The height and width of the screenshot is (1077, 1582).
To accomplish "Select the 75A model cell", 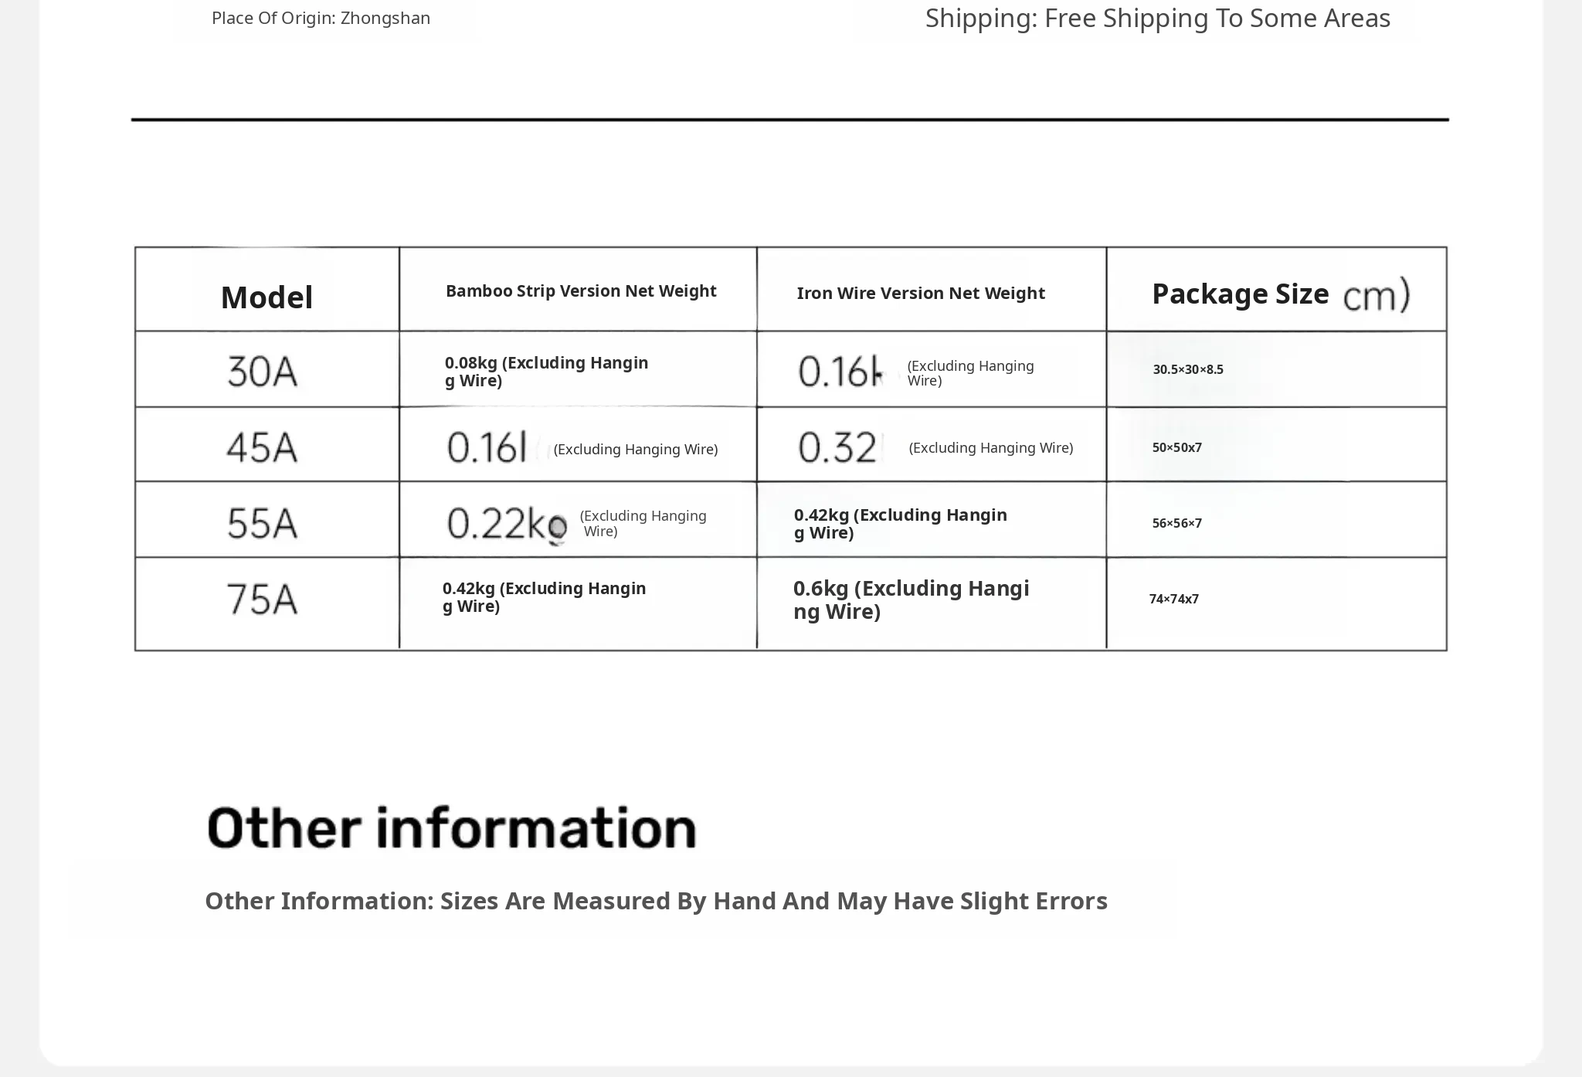I will pyautogui.click(x=262, y=599).
